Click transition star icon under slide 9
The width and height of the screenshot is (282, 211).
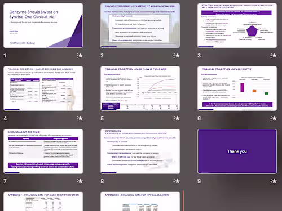pyautogui.click(x=274, y=181)
